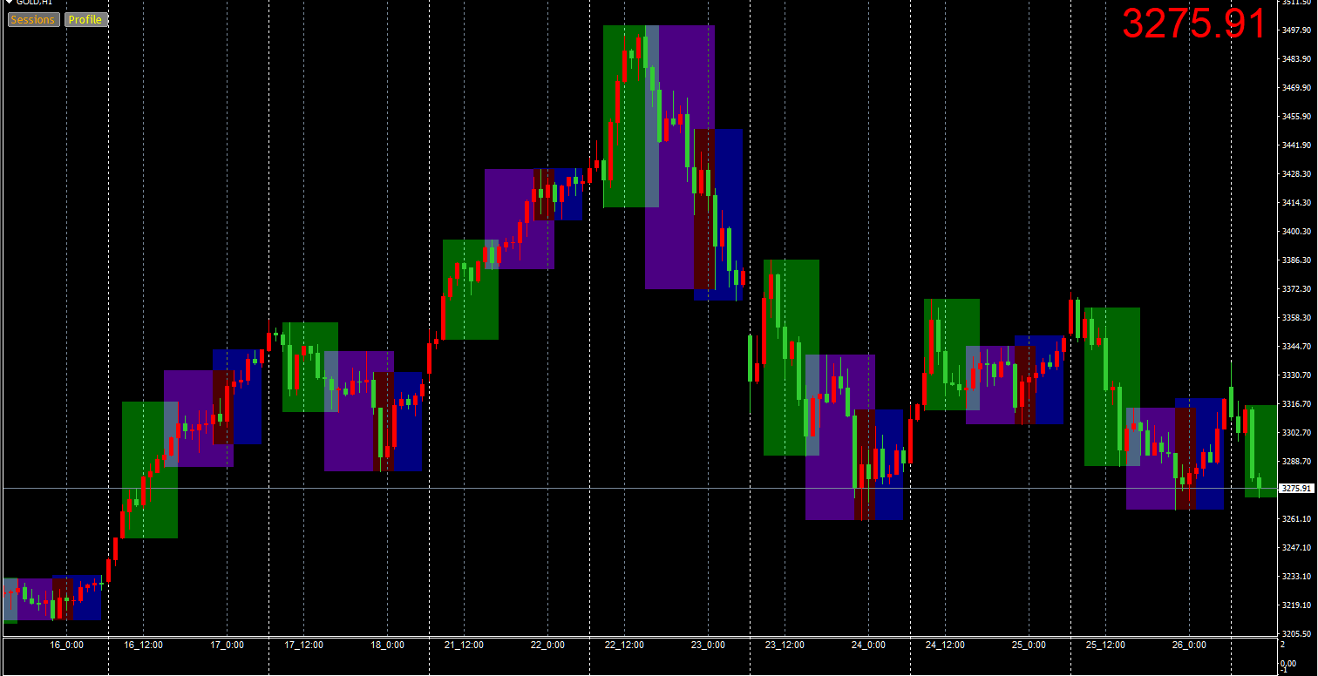Viewport: 1318px width, 676px height.
Task: Toggle the Profile button
Action: tap(85, 19)
